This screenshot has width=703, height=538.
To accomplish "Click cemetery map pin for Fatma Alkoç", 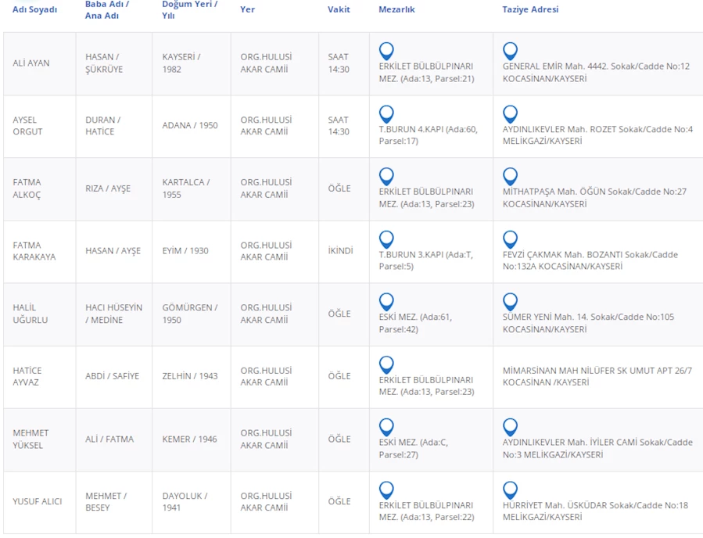I will point(386,176).
